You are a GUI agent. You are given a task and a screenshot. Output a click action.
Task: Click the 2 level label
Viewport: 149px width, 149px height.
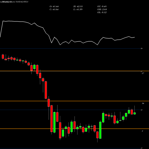142,131
